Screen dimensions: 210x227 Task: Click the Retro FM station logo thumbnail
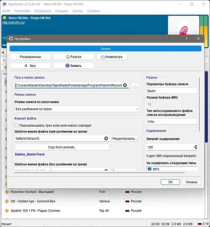tap(183, 25)
